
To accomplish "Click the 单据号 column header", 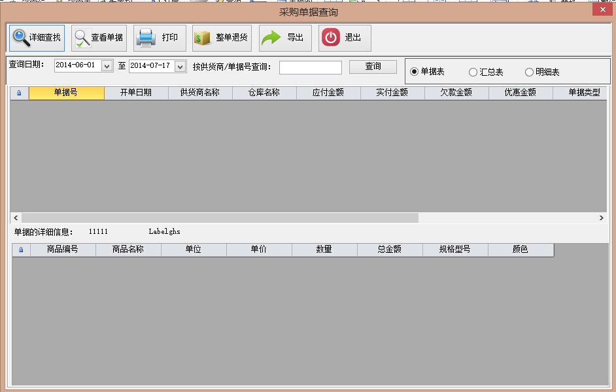I will tap(66, 93).
